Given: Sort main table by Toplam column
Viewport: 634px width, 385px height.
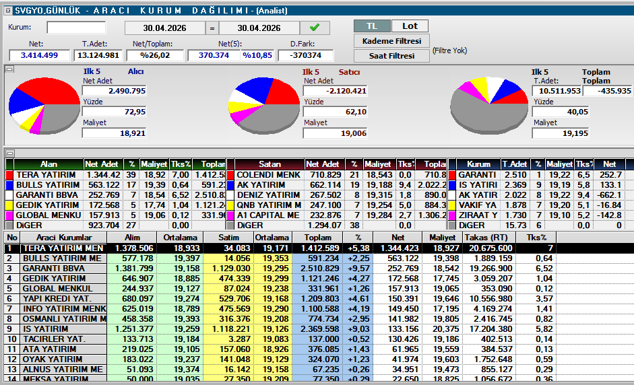Looking at the screenshot, I should tap(318, 238).
